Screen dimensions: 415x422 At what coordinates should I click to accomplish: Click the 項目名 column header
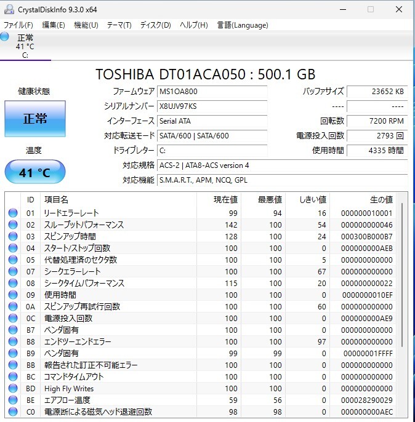pos(118,200)
